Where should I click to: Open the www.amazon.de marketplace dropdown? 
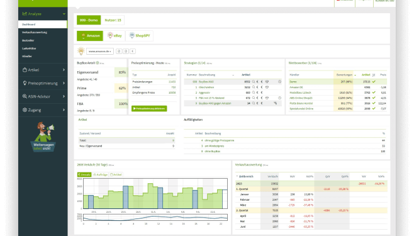point(100,51)
